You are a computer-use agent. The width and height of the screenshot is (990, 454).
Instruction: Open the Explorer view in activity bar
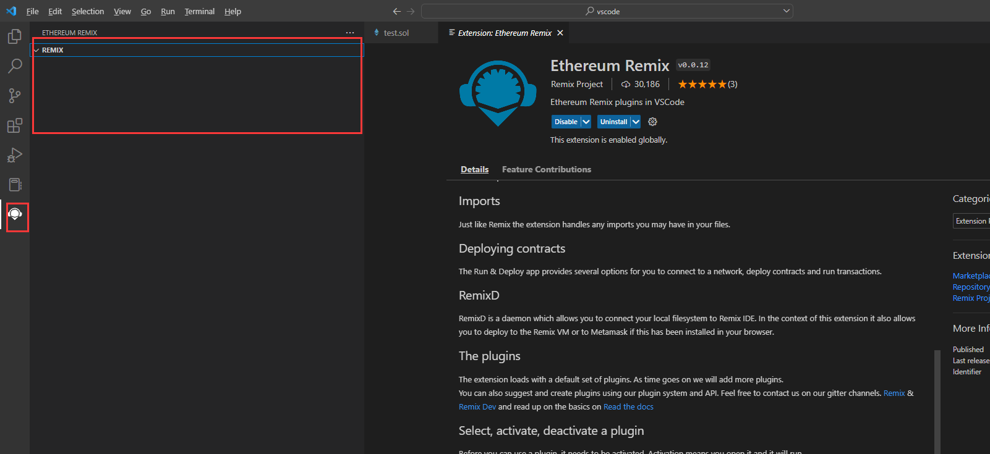[x=15, y=36]
